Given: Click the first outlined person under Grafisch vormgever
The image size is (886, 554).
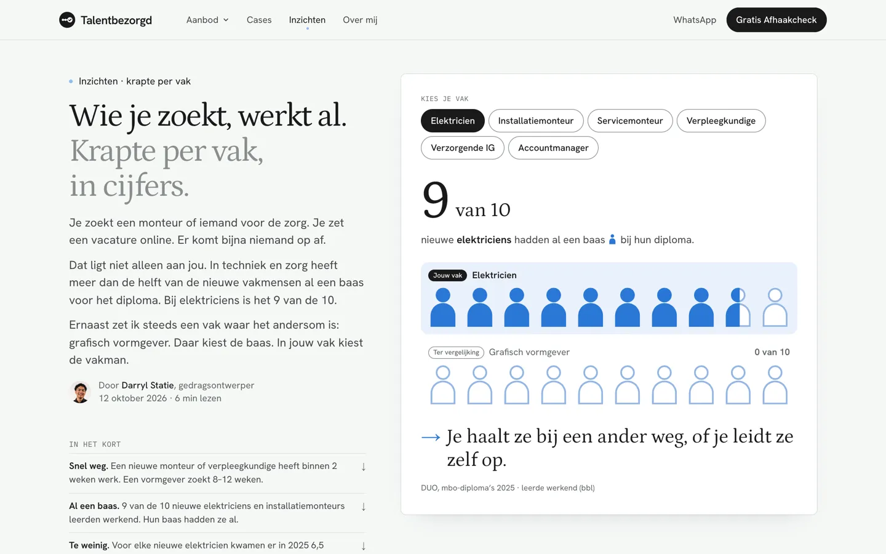Looking at the screenshot, I should pos(443,385).
